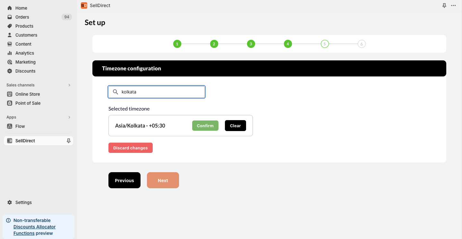462x239 pixels.
Task: Open the three-dots more menu
Action: (x=453, y=5)
